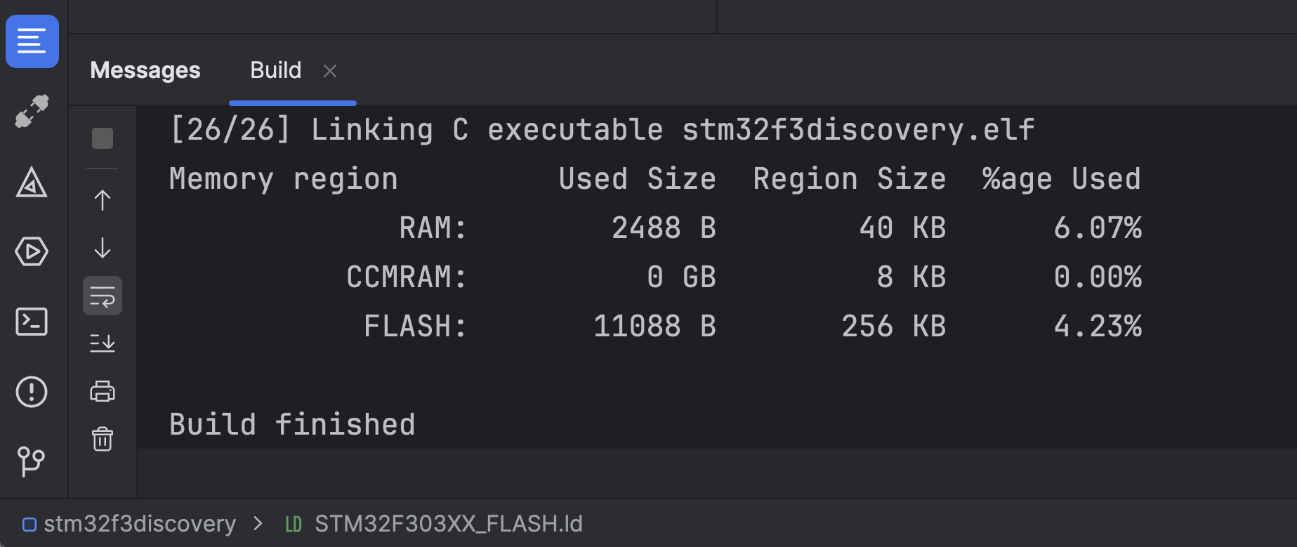Screen dimensions: 1297x547
Task: Jump to previous message with the up arrow
Action: 102,199
